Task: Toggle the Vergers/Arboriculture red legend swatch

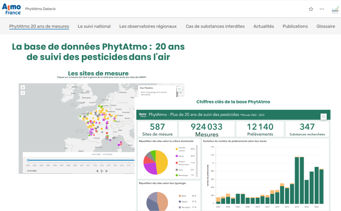Action: coord(176,163)
